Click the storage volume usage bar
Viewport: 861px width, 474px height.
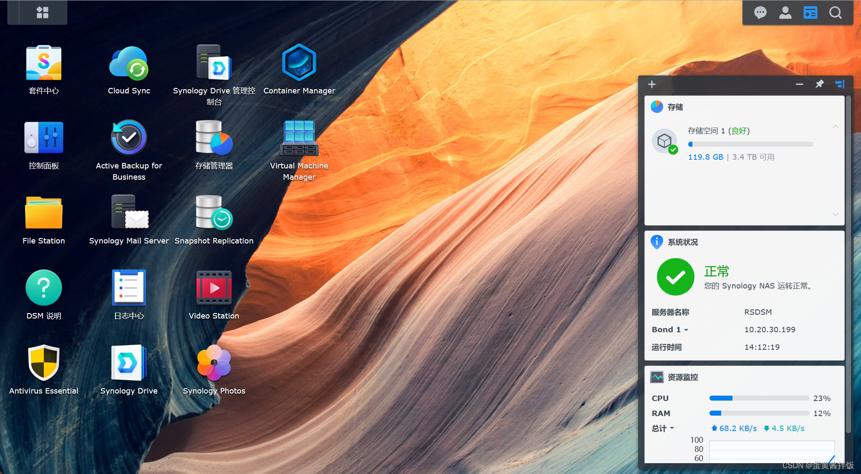click(x=750, y=144)
